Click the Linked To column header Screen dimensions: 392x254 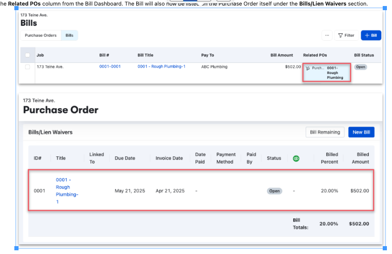click(x=96, y=158)
